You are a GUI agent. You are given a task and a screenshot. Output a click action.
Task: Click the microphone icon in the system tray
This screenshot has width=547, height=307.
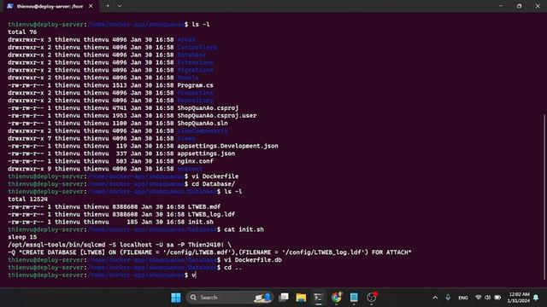pos(448,298)
